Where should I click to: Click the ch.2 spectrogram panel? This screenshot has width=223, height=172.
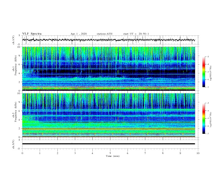[108, 115]
